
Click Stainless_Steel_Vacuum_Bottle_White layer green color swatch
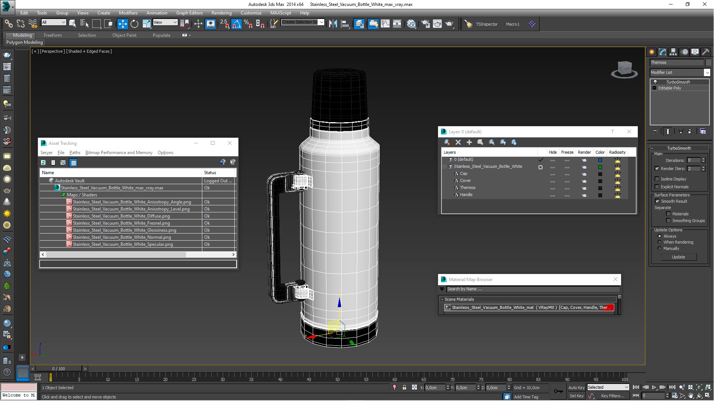click(600, 167)
